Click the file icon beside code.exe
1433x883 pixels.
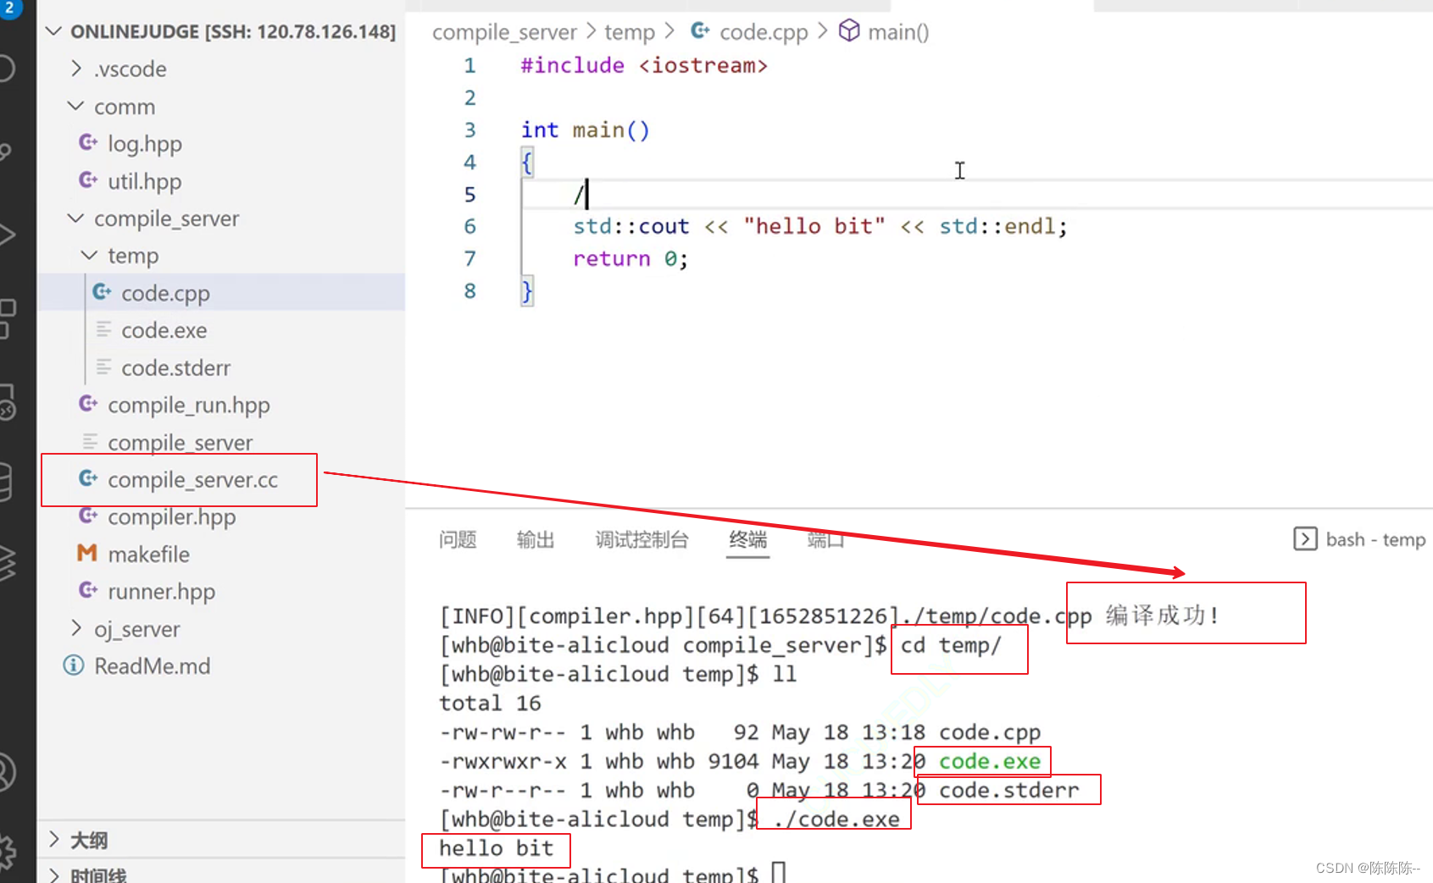(103, 329)
